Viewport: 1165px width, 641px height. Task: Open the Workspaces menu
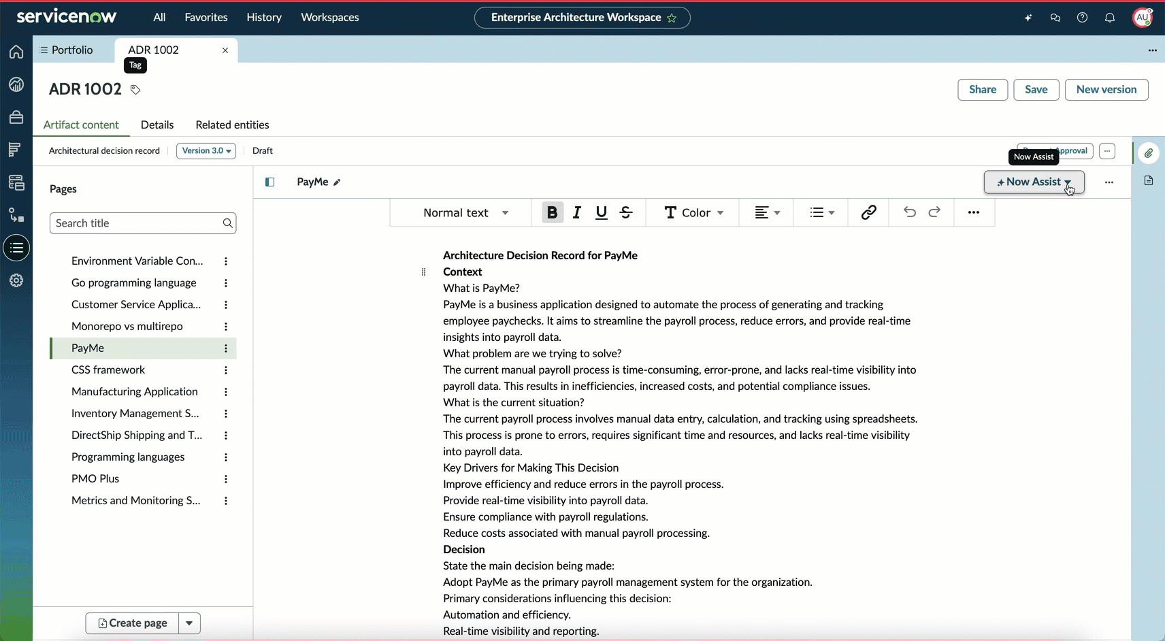pyautogui.click(x=330, y=18)
